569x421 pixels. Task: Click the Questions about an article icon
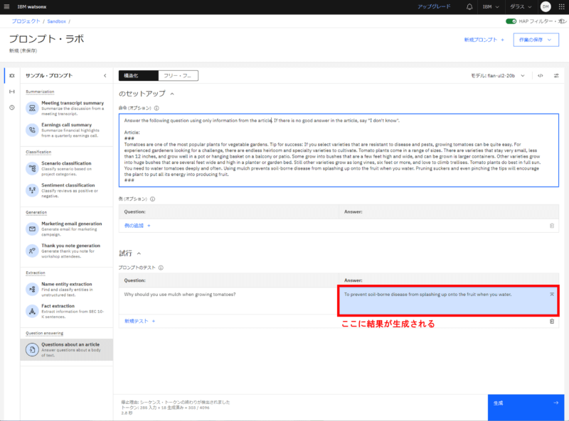pyautogui.click(x=32, y=349)
